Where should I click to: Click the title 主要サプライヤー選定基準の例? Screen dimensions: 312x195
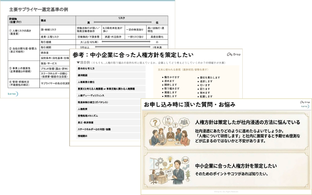[39, 9]
